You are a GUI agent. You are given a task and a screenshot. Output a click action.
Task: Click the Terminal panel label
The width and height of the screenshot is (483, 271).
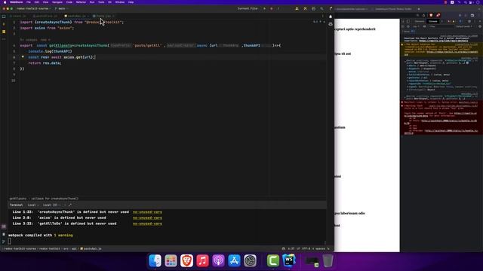click(x=17, y=205)
